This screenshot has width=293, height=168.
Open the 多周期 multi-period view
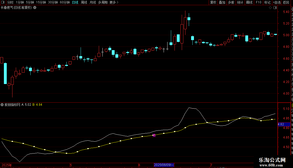[x=103, y=2]
